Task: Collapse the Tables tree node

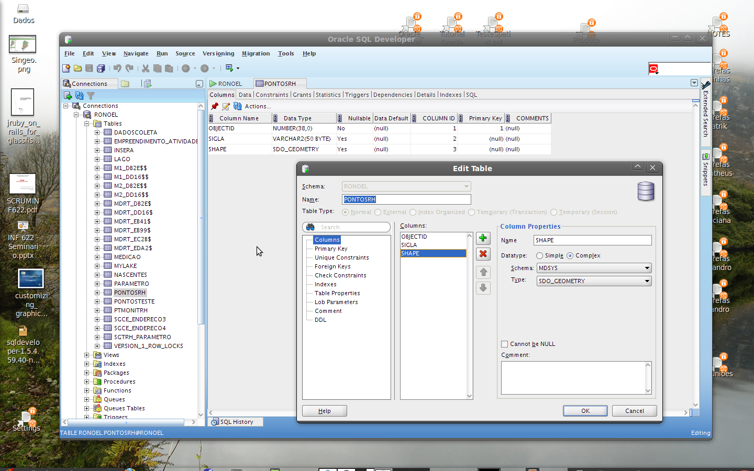Action: point(87,124)
